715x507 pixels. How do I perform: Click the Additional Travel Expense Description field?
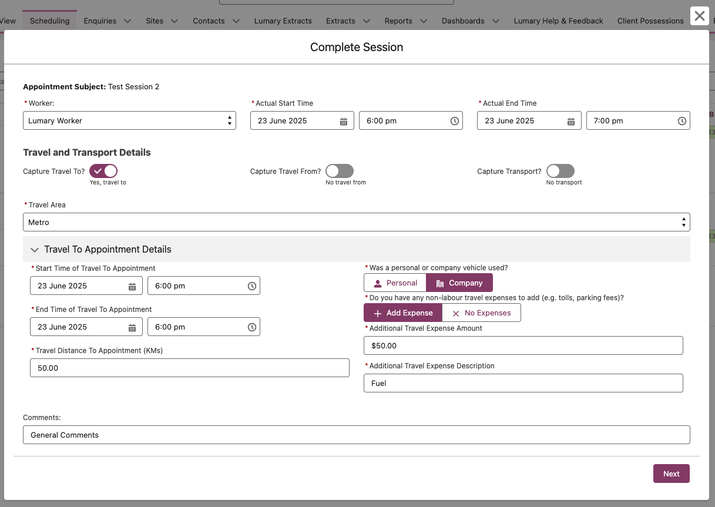(523, 383)
